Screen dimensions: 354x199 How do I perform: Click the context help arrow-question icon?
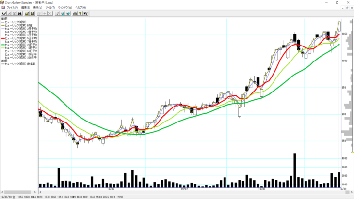click(84, 13)
